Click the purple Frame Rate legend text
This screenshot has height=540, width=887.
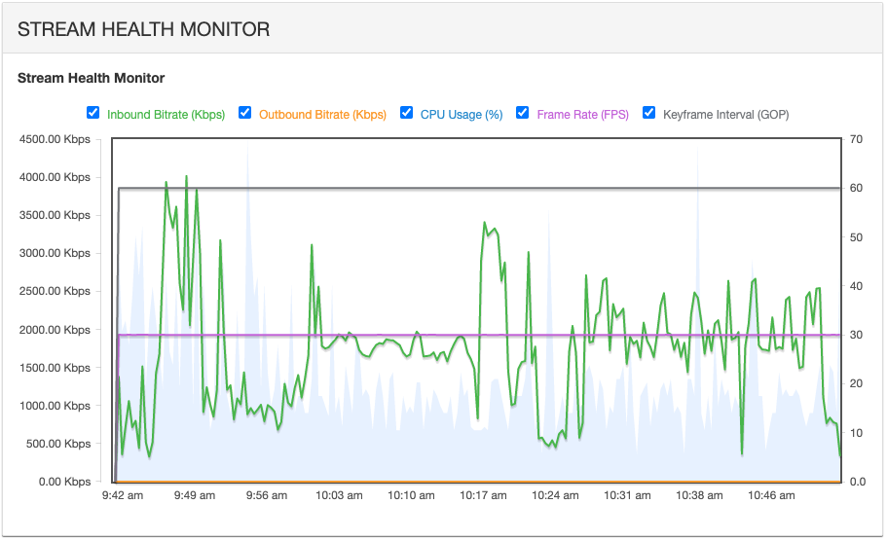point(582,115)
